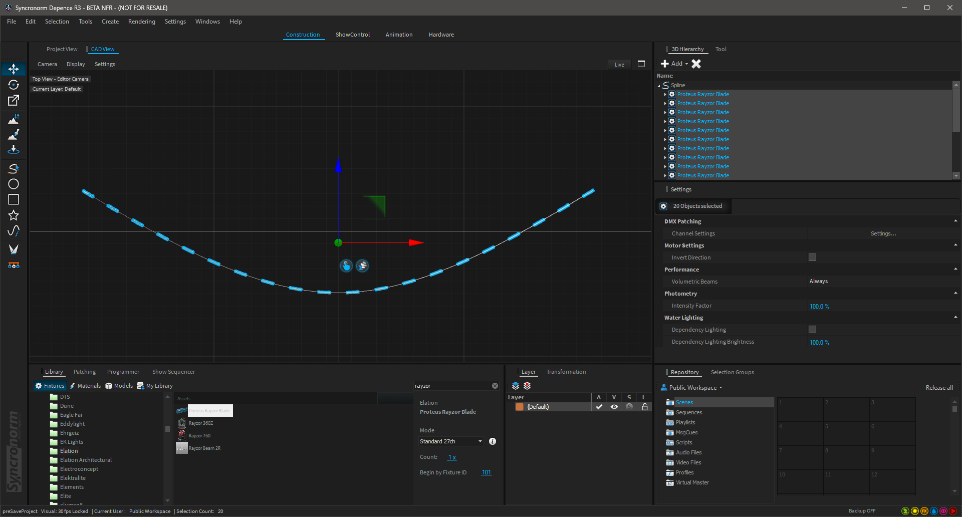Click the Intensity Factor 100.0 % value
Screen dimensions: 962x517
(x=820, y=306)
